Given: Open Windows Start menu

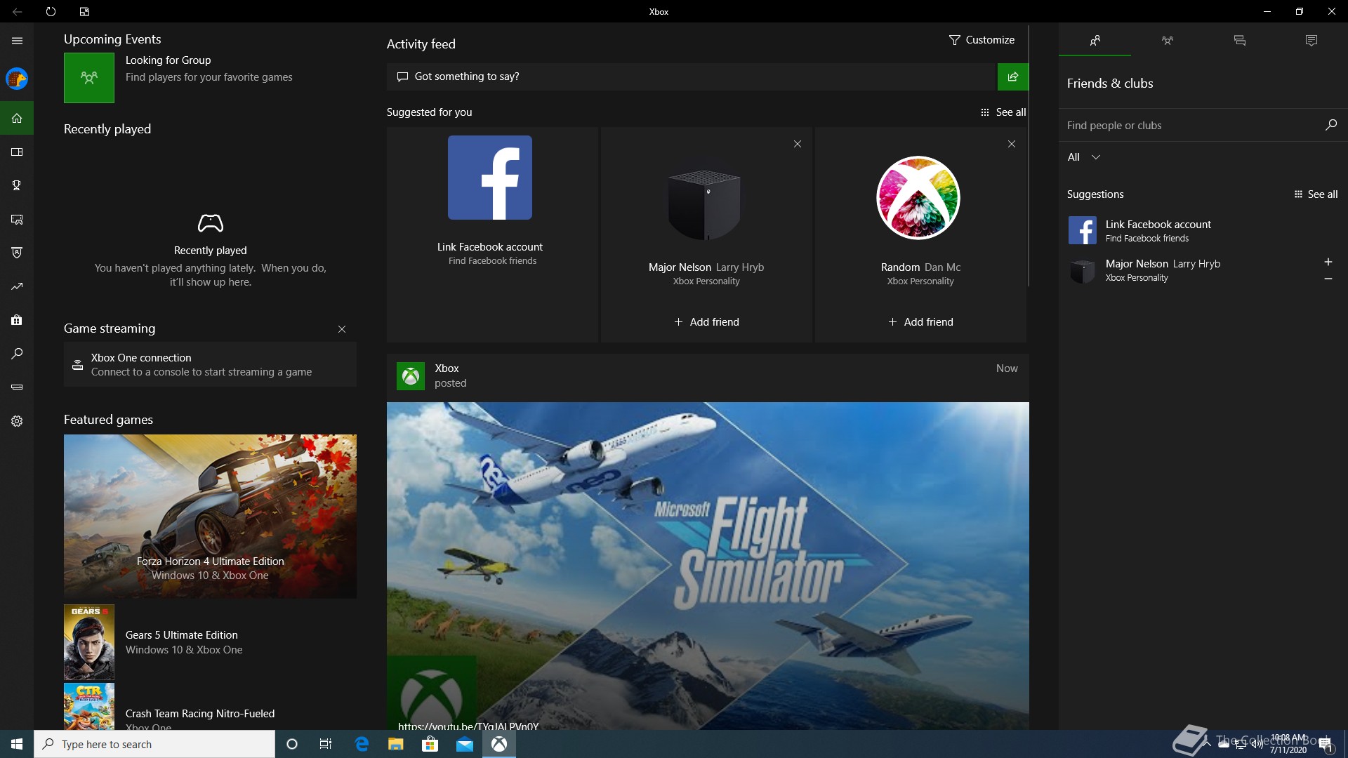Looking at the screenshot, I should (17, 744).
